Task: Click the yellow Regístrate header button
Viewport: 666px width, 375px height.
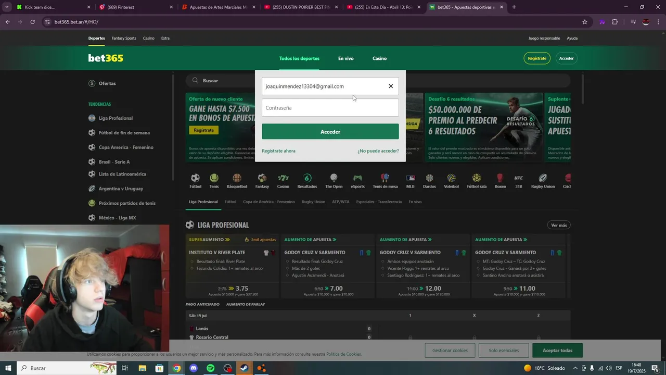Action: click(537, 58)
